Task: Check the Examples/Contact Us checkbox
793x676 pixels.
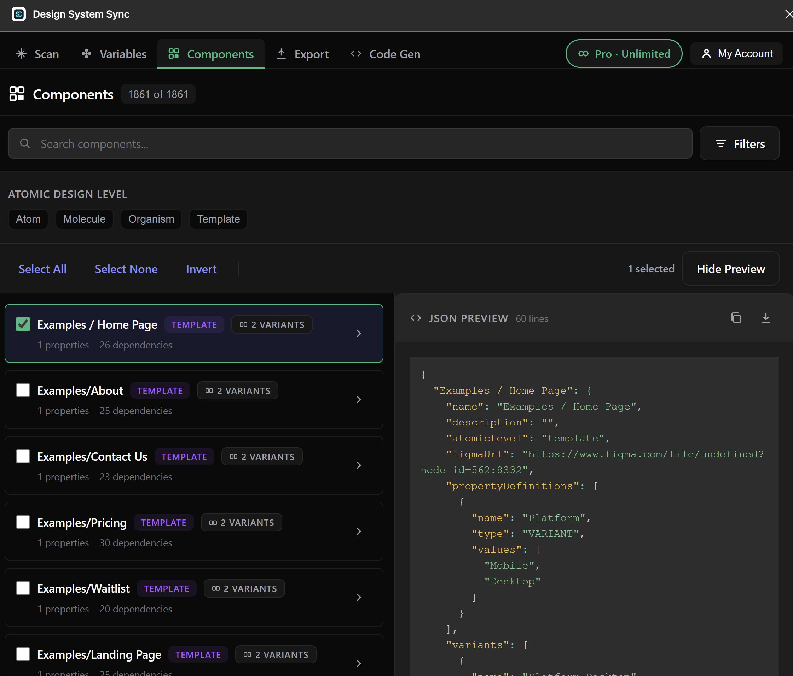Action: tap(23, 457)
